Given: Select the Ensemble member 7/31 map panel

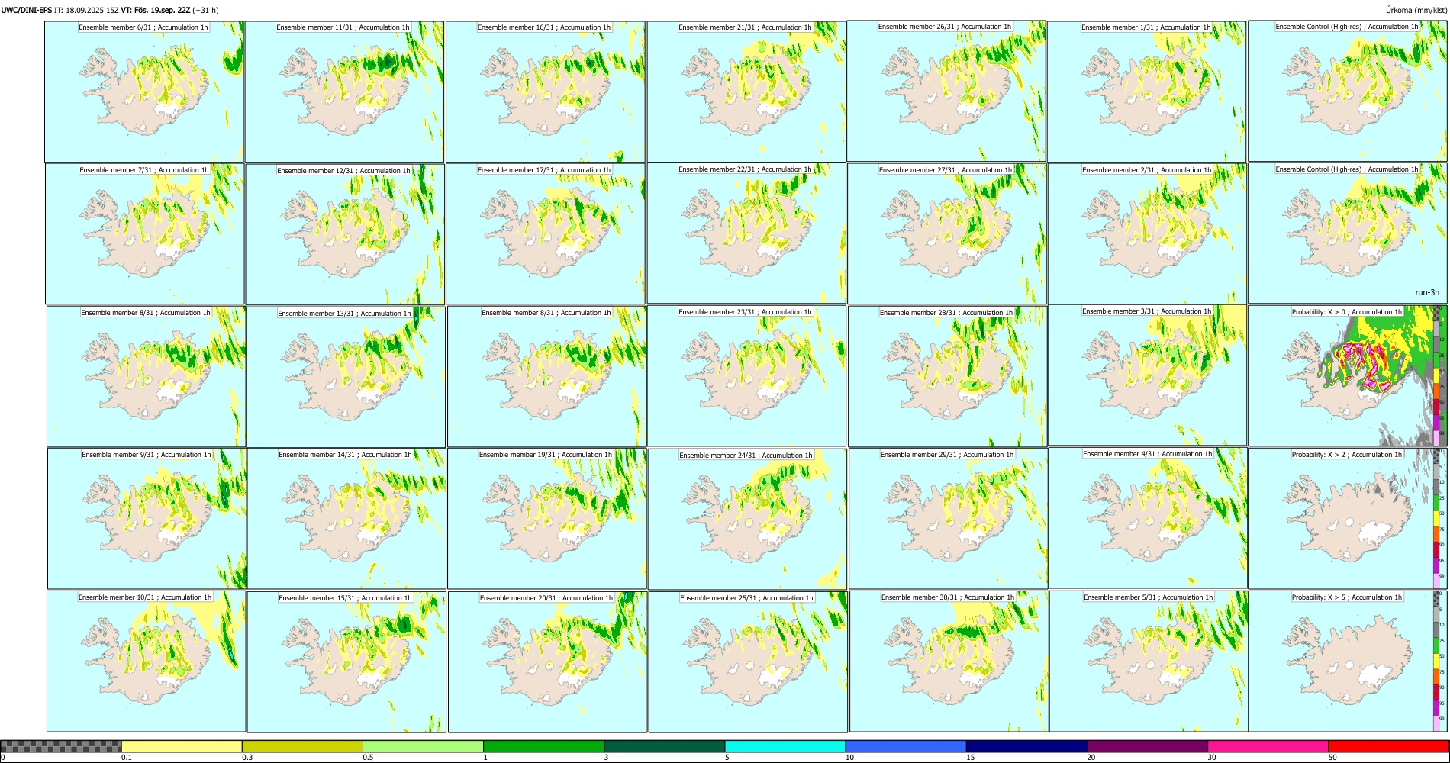Looking at the screenshot, I should click(x=145, y=233).
